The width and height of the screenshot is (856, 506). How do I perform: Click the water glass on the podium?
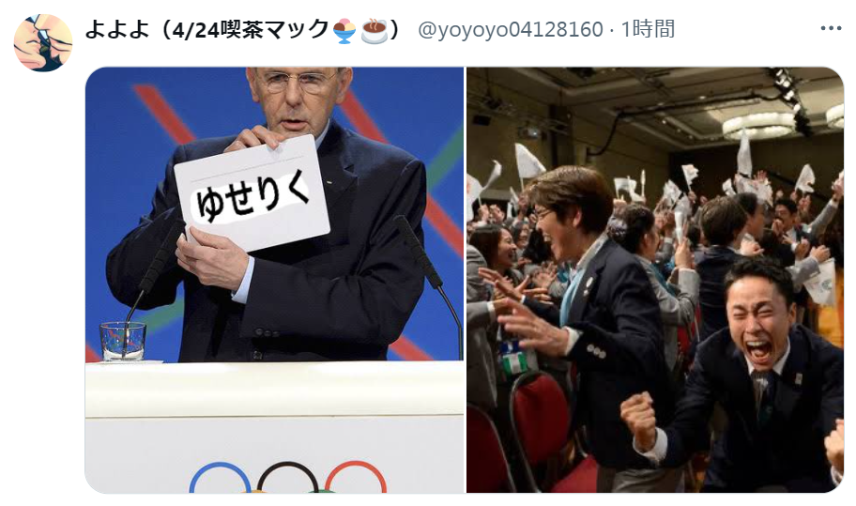pyautogui.click(x=123, y=341)
